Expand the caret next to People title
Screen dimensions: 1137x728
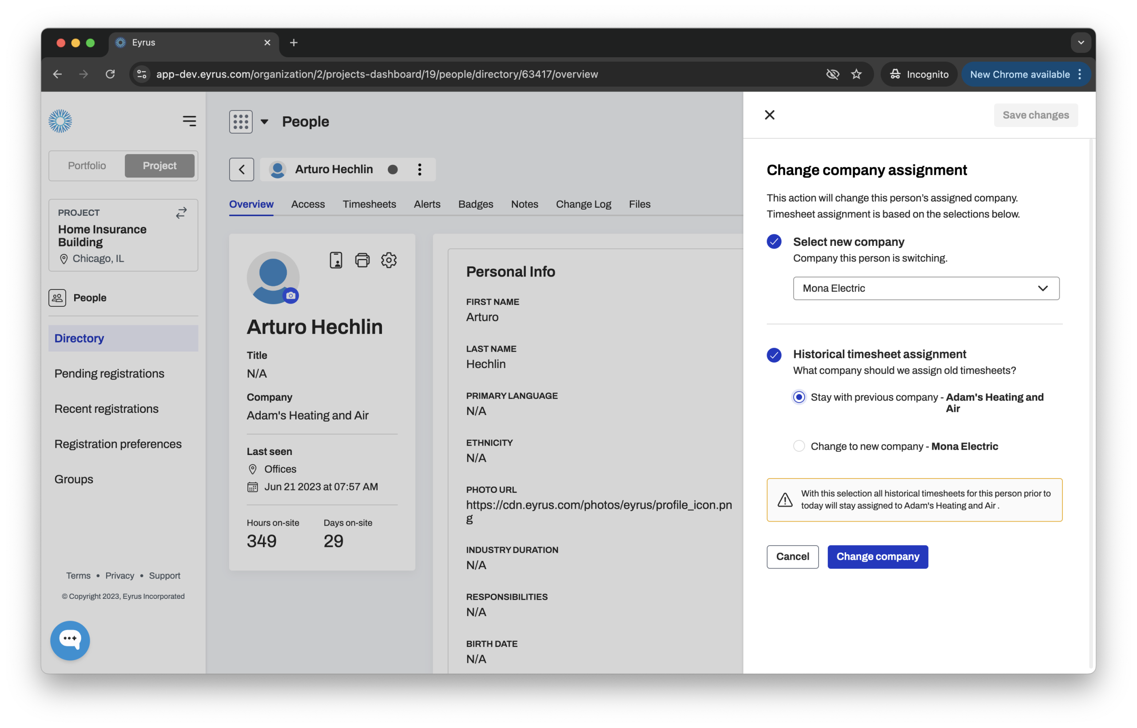coord(264,122)
